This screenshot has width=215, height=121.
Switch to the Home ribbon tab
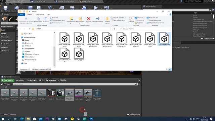pyautogui.click(x=29, y=14)
